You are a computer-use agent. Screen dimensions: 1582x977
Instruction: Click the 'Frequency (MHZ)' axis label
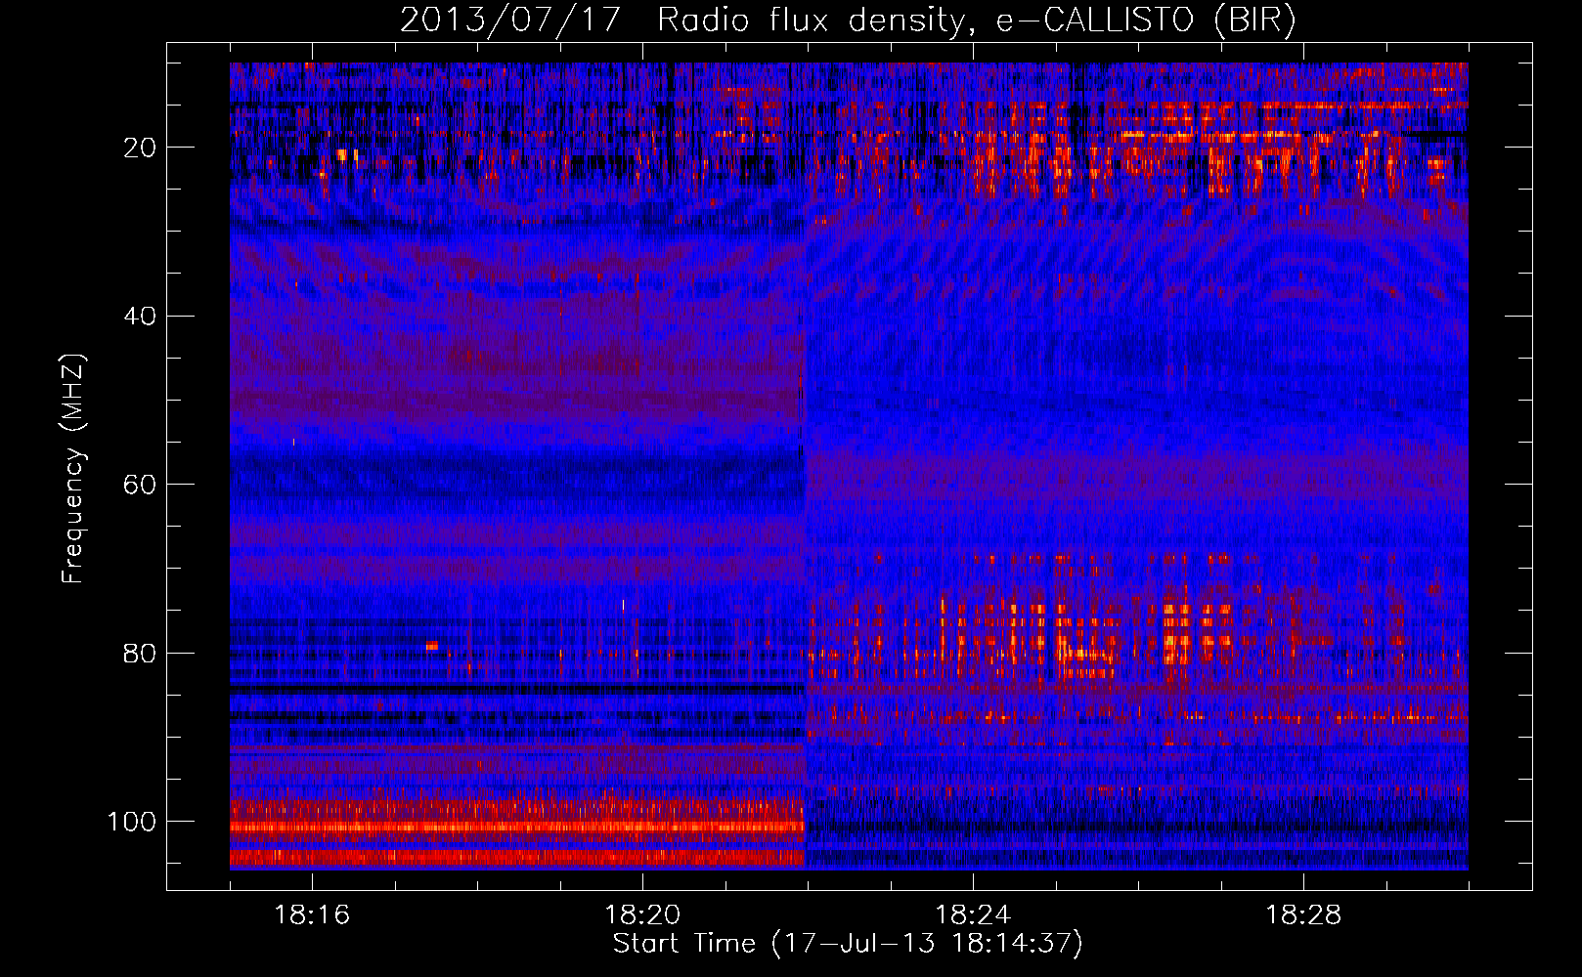pyautogui.click(x=73, y=469)
